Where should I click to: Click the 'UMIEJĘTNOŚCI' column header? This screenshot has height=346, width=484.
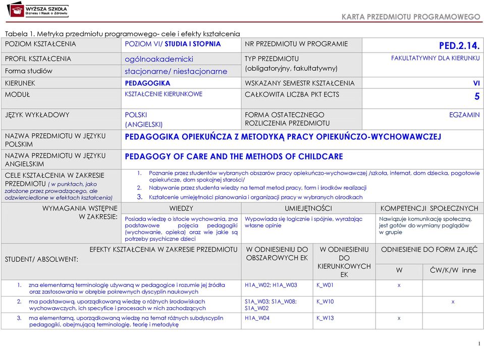308,208
